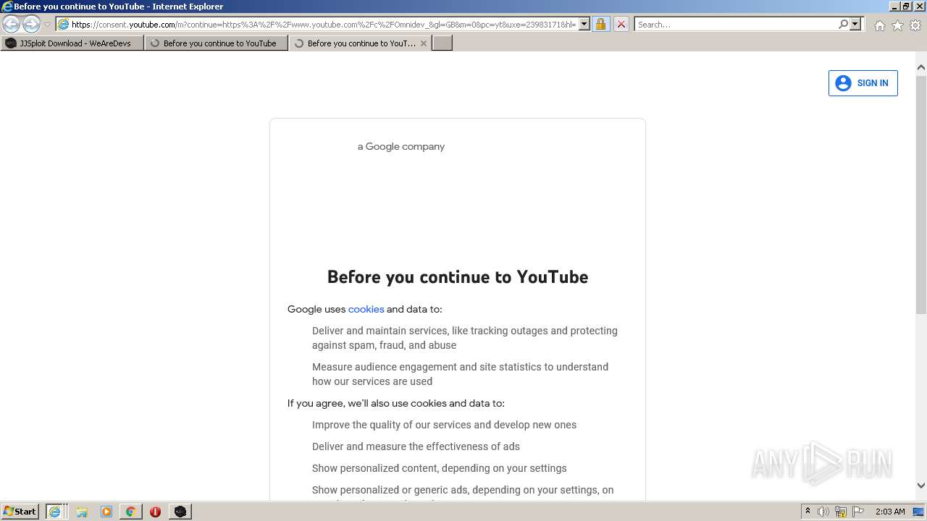
Task: Click the 'Before you continue to YouTube' heading
Action: point(458,277)
